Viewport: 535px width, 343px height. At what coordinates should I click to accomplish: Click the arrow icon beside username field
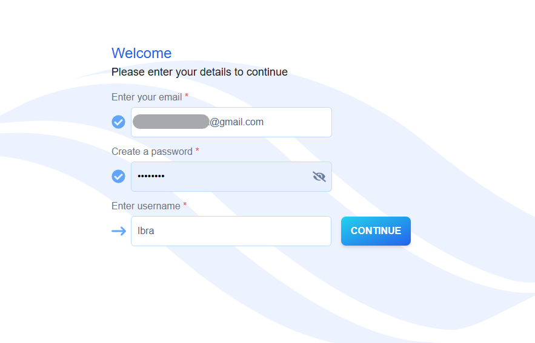coord(119,231)
